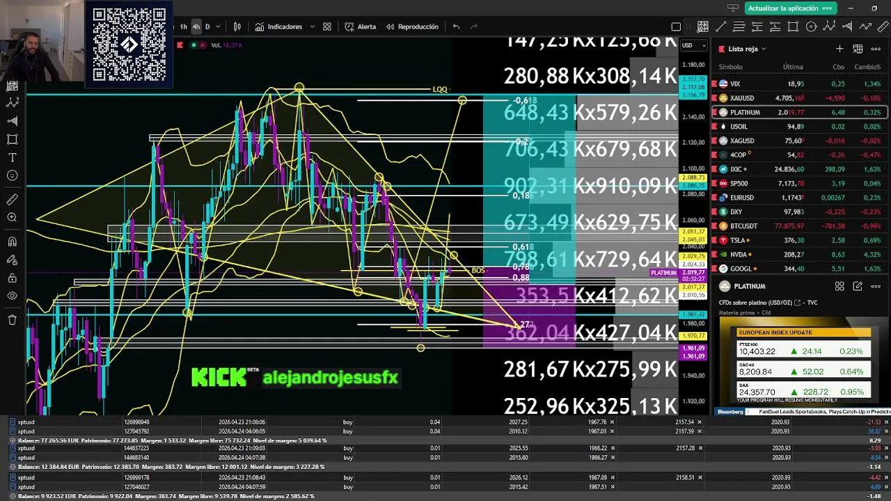Toggle red flag on the BTCUSDT row
The image size is (891, 501).
coord(714,226)
